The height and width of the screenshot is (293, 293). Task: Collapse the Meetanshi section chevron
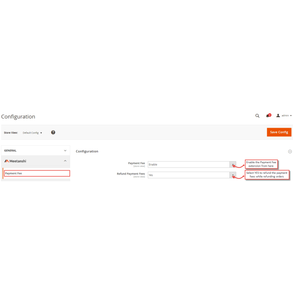(65, 161)
